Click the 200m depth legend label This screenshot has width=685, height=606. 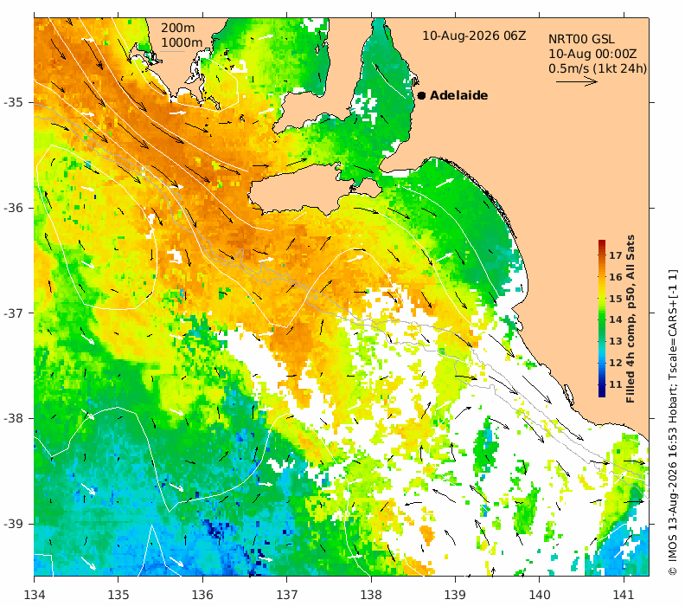click(x=178, y=28)
